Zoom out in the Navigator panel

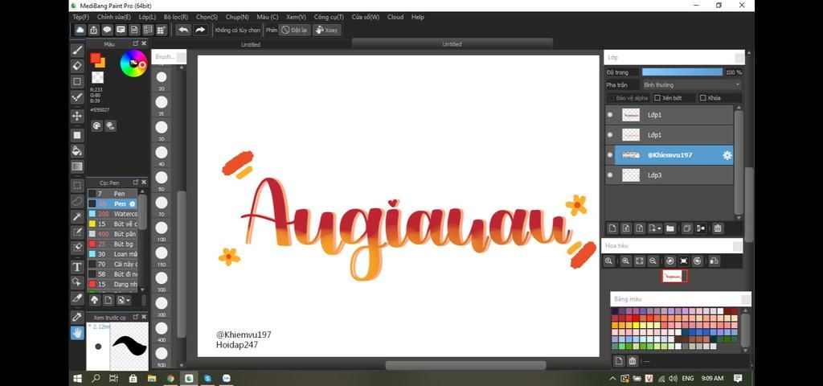pos(653,261)
